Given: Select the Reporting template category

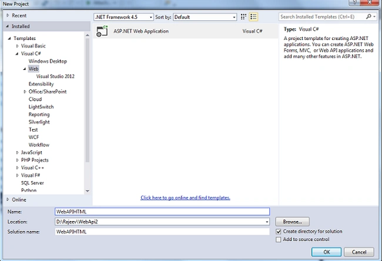Looking at the screenshot, I should [x=39, y=115].
